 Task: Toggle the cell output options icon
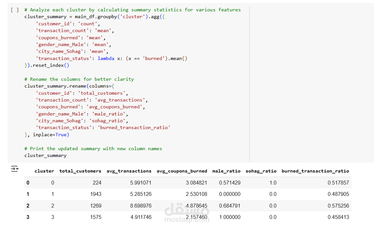15,169
